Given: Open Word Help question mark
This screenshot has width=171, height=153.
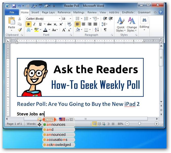Looking at the screenshot, I should [x=161, y=12].
